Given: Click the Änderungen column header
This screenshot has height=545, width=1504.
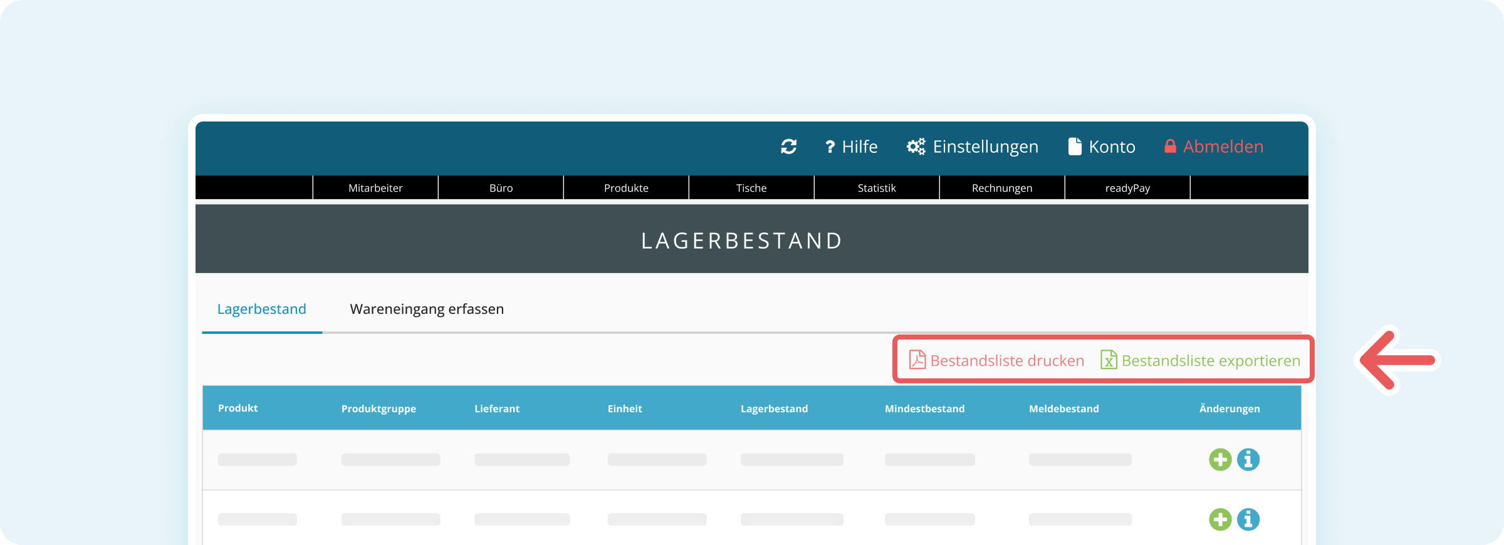Looking at the screenshot, I should [1230, 408].
